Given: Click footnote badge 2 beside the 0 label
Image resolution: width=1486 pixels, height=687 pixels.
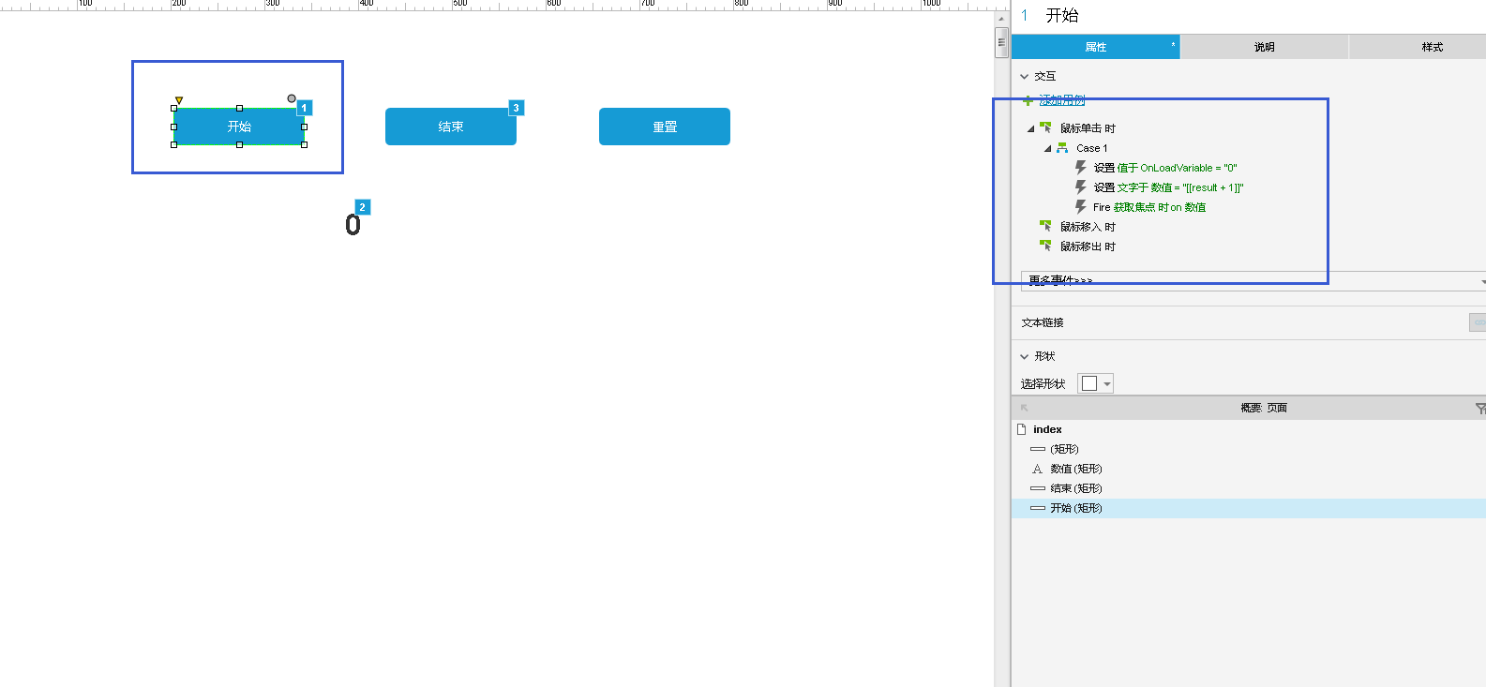Looking at the screenshot, I should pyautogui.click(x=362, y=207).
